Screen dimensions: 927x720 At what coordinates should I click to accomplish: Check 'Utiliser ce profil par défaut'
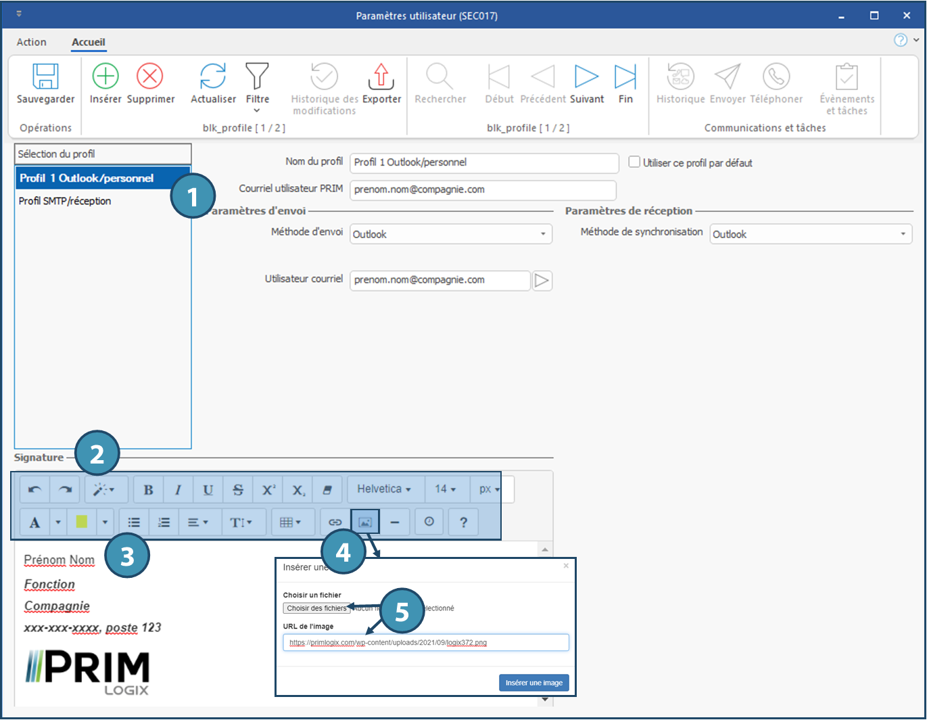[634, 162]
